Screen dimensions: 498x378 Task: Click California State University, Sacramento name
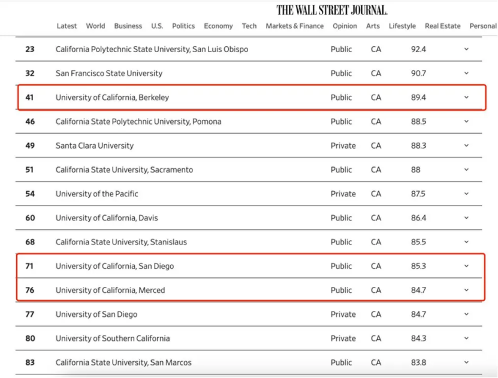124,170
